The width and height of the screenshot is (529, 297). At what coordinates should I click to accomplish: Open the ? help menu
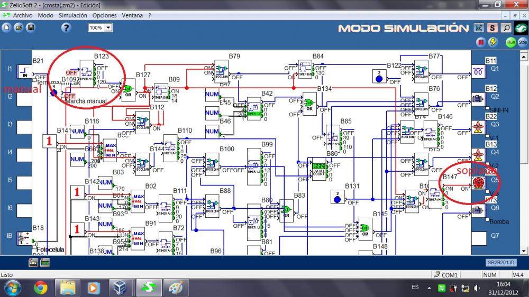[150, 15]
